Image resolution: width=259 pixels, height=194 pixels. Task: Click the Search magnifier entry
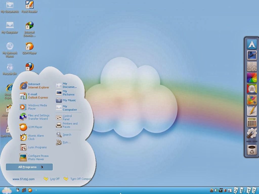(64, 135)
